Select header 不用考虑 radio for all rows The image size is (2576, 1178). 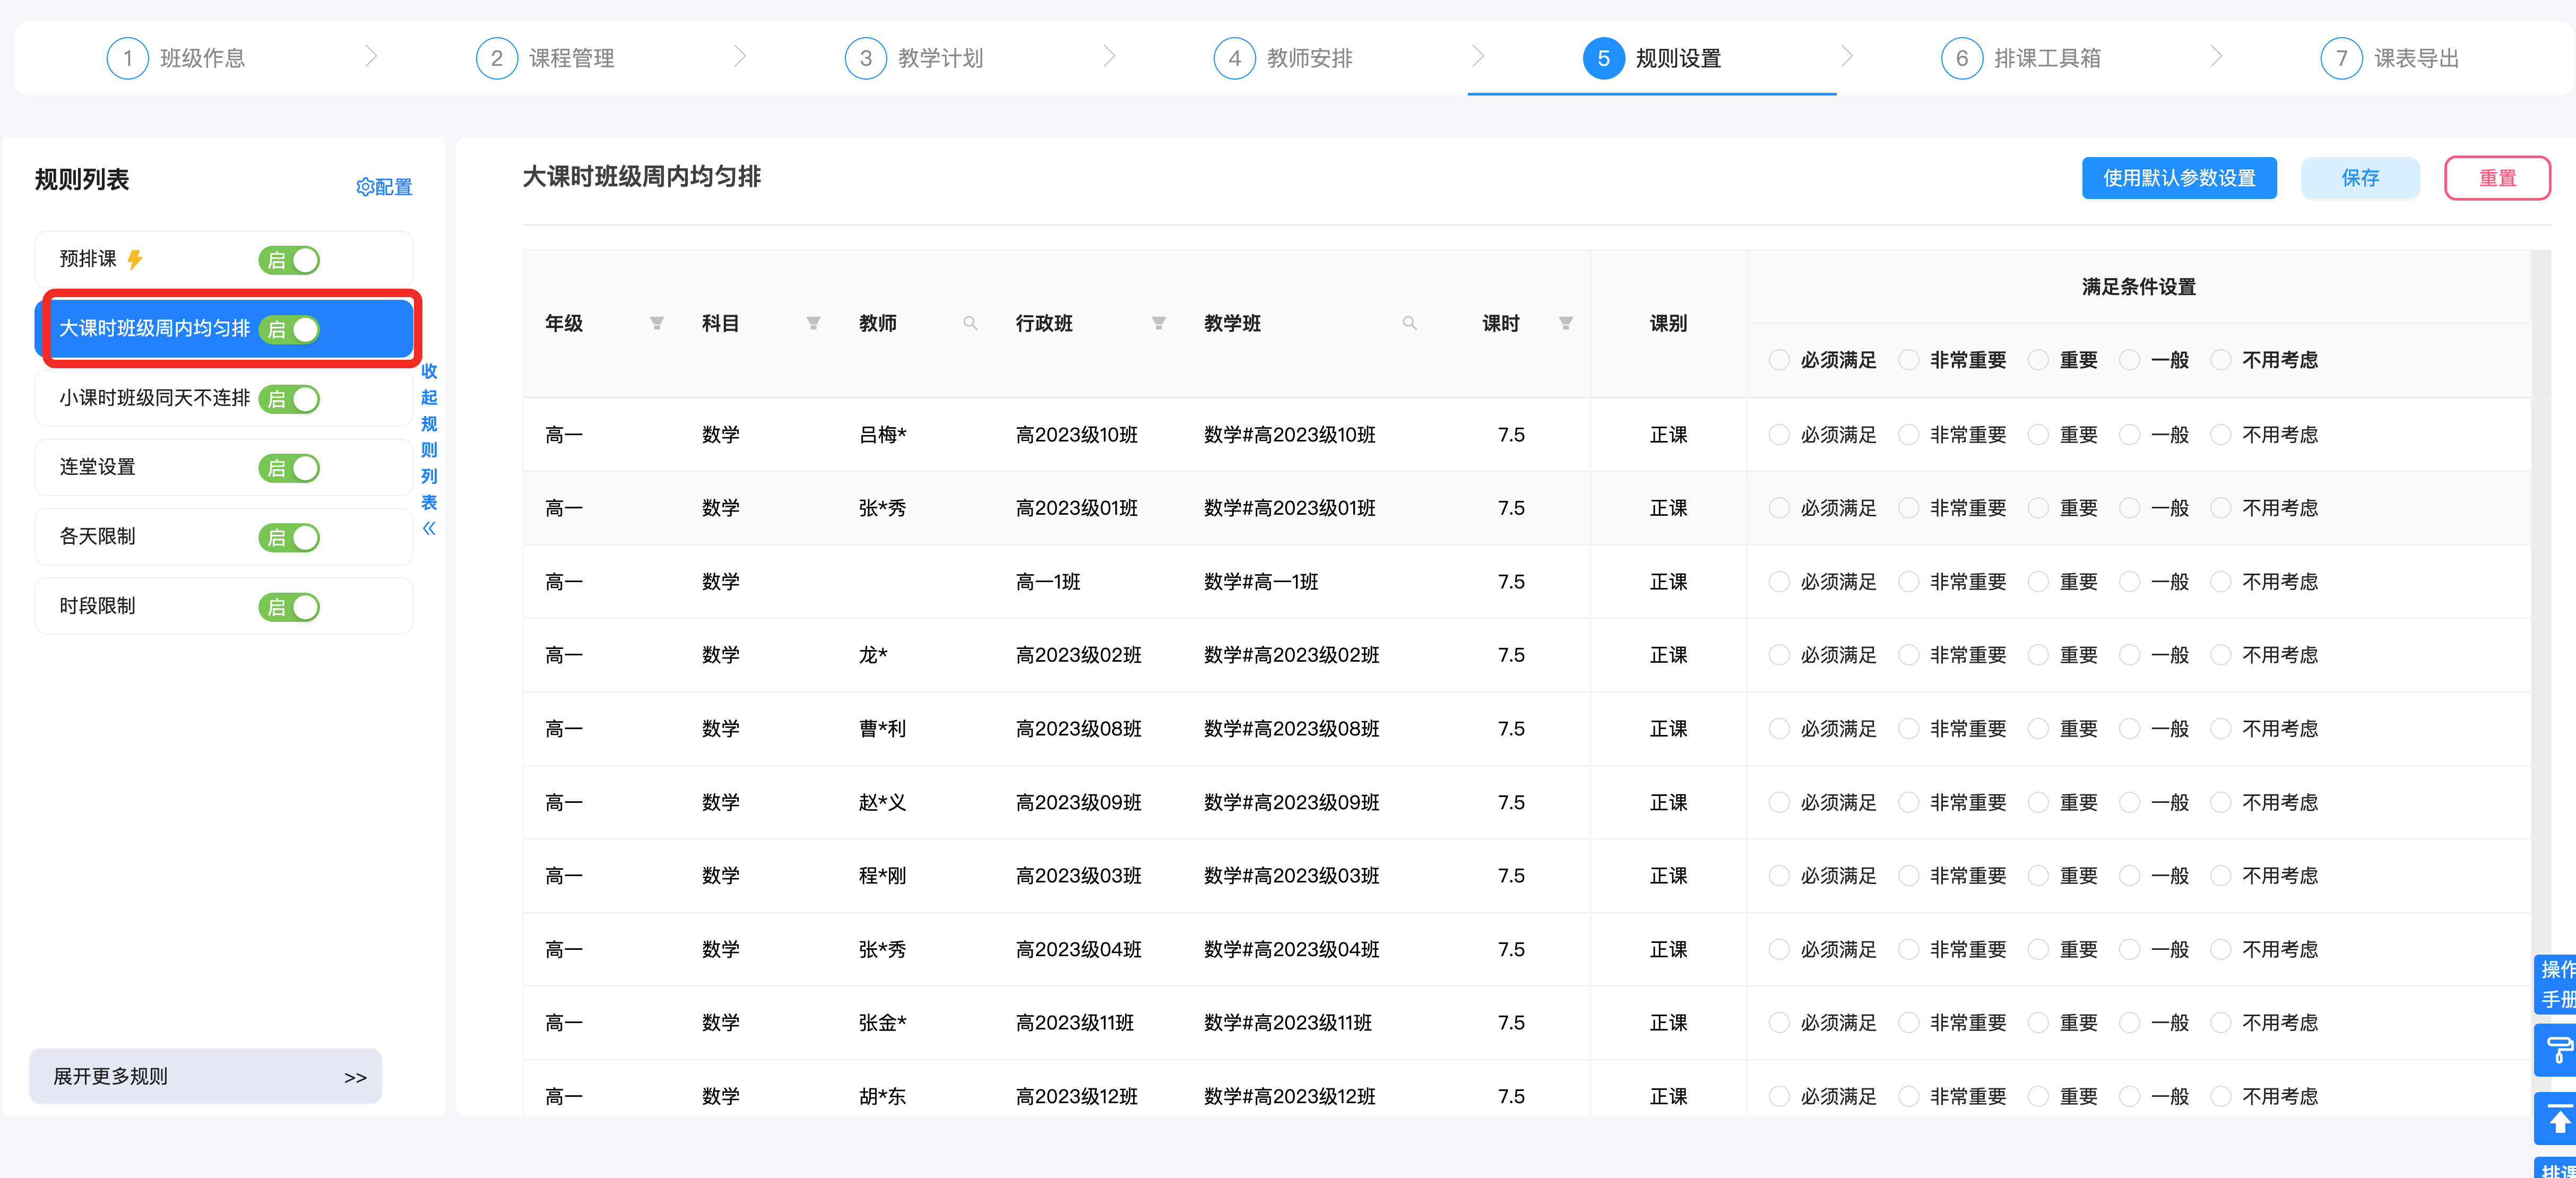[2220, 360]
